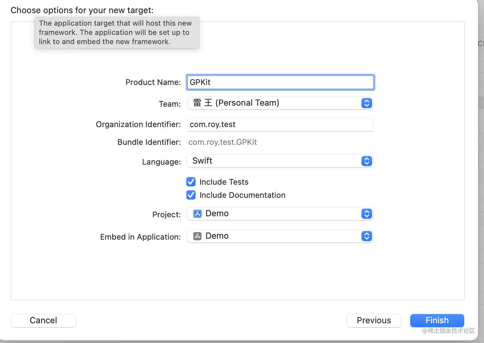
Task: Uncheck the Include Tests checkbox
Action: tap(191, 182)
